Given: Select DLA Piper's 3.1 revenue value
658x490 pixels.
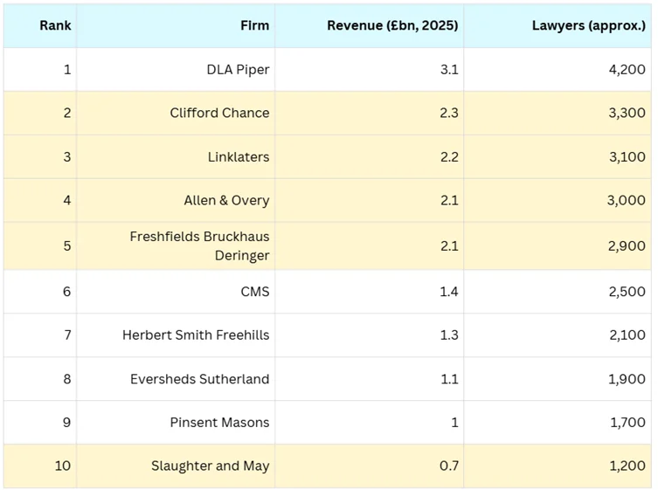Looking at the screenshot, I should (x=448, y=69).
